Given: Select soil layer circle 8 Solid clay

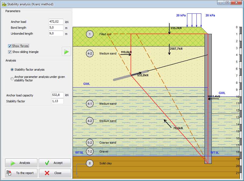Looking at the screenshot, I should [x=90, y=163].
